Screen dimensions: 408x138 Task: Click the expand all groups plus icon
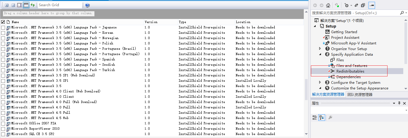pos(7,5)
